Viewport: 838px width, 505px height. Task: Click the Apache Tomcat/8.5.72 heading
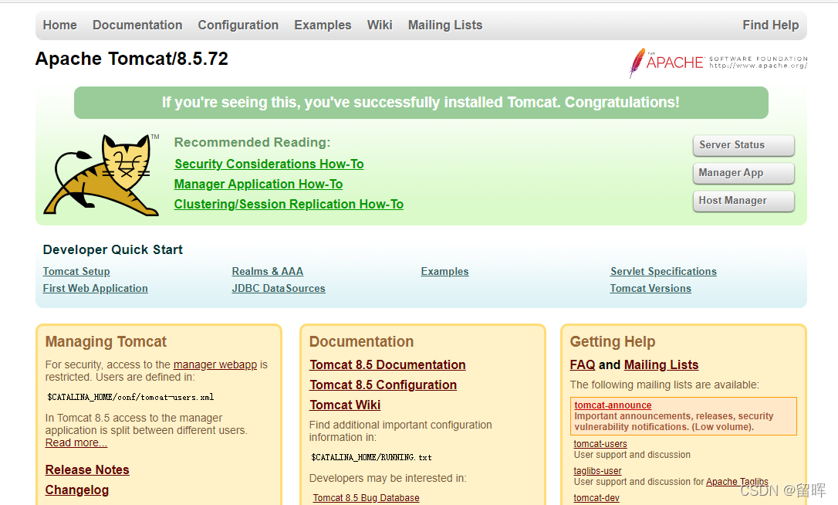coord(131,59)
